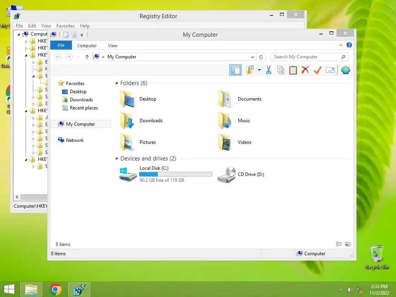Select the Music folder icon
396x297 pixels.
coord(225,121)
